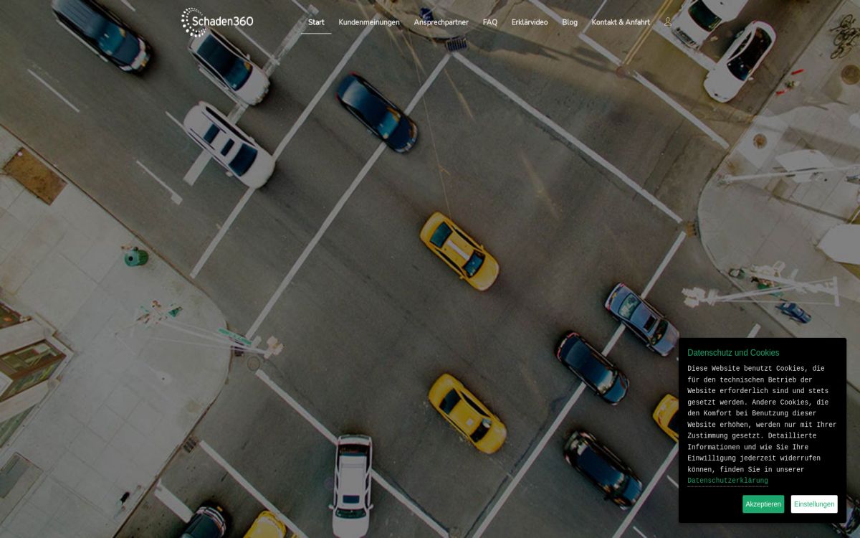Click the Schaden360 dotted circle logo icon
This screenshot has height=538, width=860.
point(193,22)
